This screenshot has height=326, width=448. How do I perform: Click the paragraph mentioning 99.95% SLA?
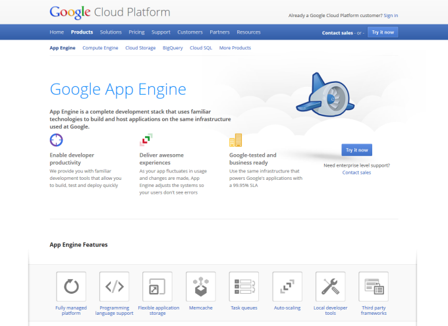[266, 178]
